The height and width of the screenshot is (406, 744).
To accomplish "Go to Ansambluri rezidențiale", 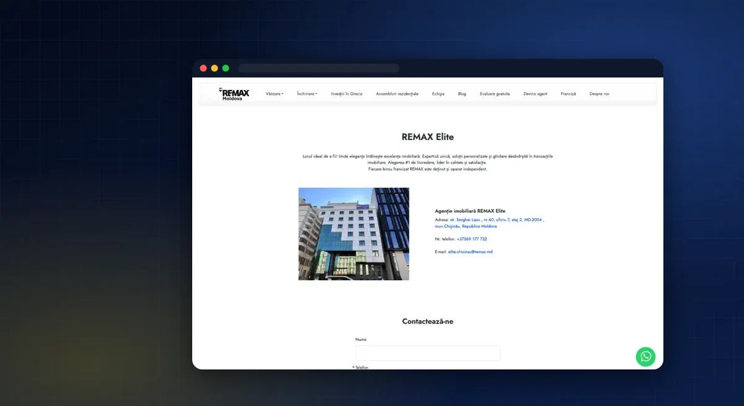I will 397,94.
